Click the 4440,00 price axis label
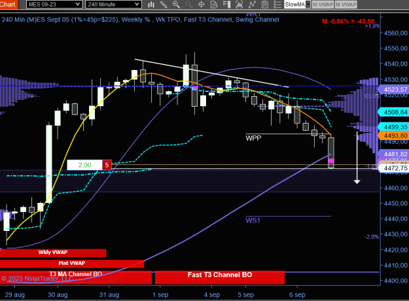Screen dimensions: 409x301 click(x=396, y=219)
